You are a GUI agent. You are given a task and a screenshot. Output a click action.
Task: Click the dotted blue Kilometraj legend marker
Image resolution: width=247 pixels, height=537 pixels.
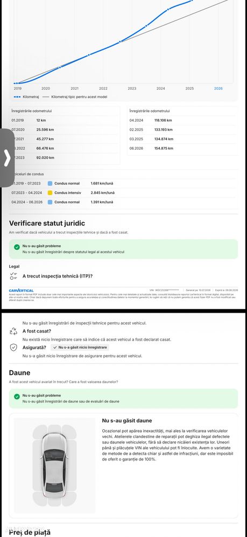(x=17, y=97)
